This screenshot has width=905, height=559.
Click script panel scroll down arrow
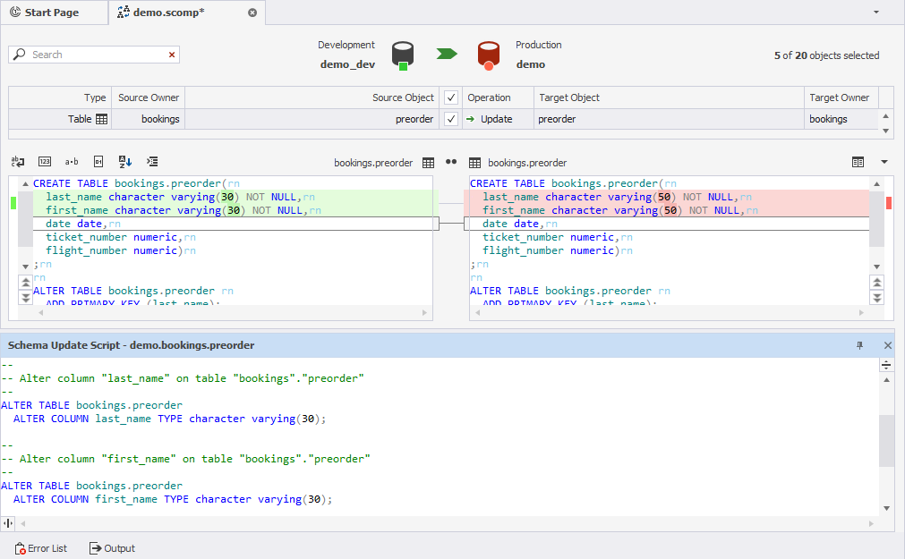(x=886, y=508)
